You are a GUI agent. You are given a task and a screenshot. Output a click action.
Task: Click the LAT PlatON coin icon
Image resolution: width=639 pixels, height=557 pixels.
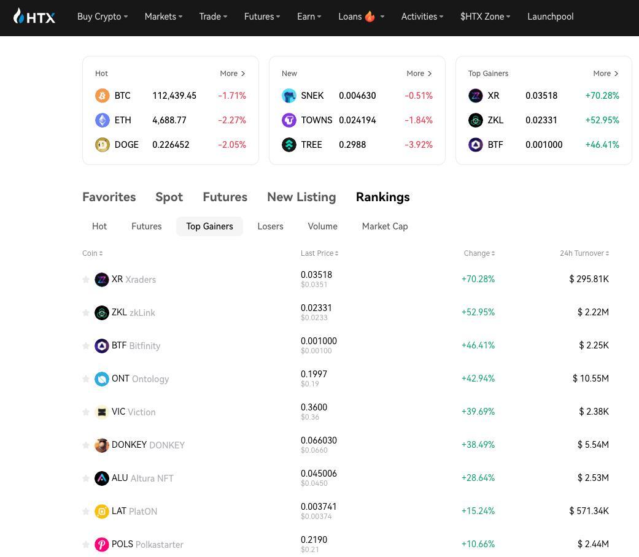tap(101, 512)
